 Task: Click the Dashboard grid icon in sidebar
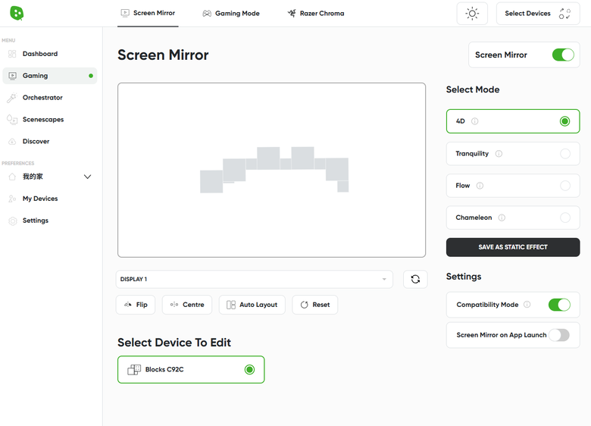pyautogui.click(x=12, y=54)
